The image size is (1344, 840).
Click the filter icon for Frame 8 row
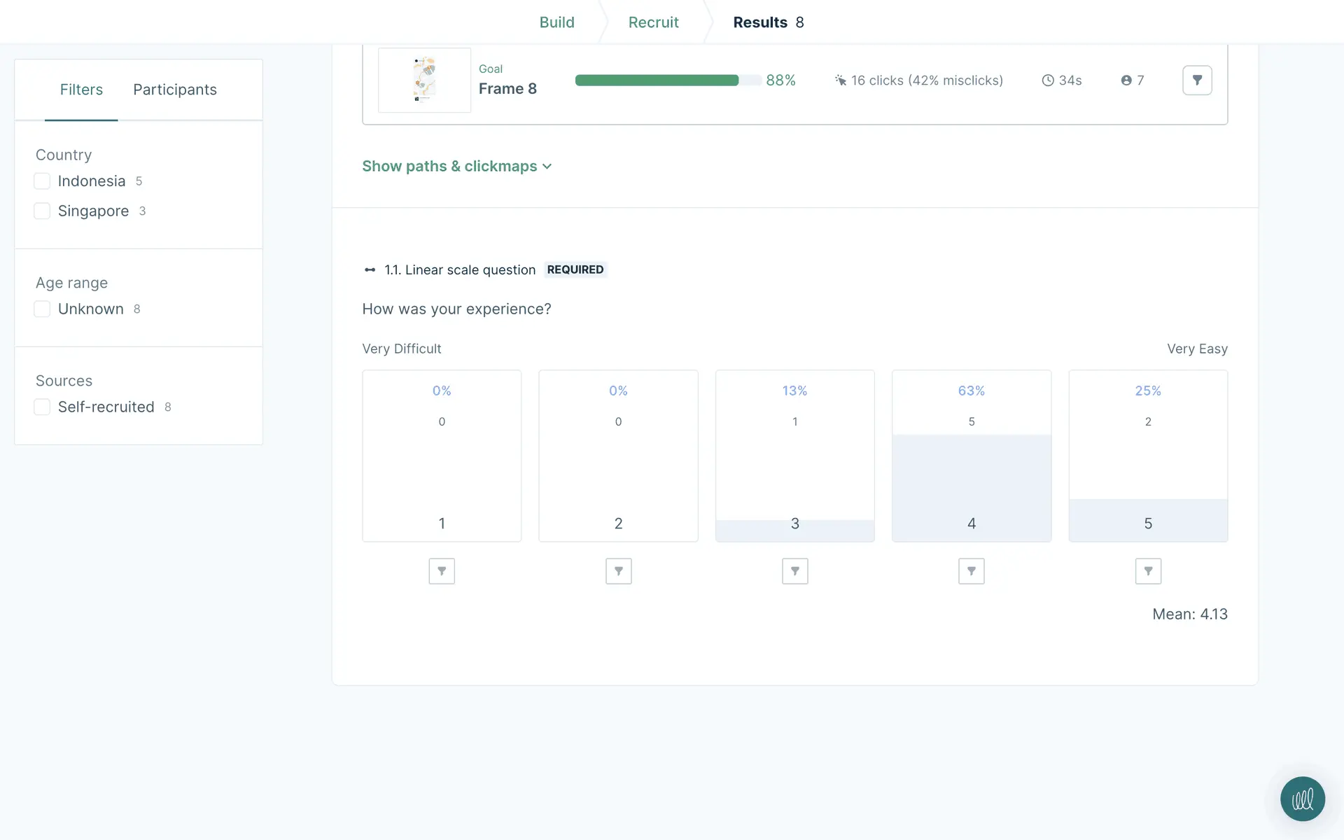point(1197,80)
